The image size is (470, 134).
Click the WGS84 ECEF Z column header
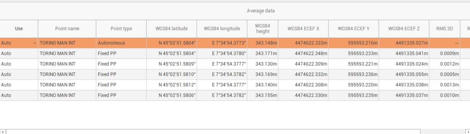(x=404, y=29)
